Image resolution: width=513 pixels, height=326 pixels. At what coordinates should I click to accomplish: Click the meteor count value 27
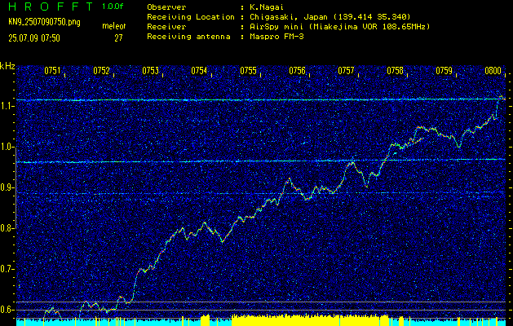pyautogui.click(x=118, y=38)
